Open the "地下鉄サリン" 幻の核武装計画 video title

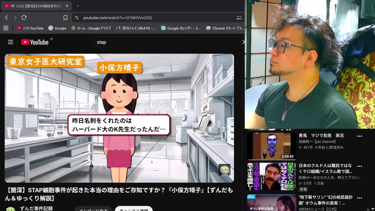[x=326, y=200]
